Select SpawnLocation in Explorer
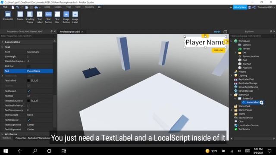The image size is (276, 155). [x=251, y=56]
